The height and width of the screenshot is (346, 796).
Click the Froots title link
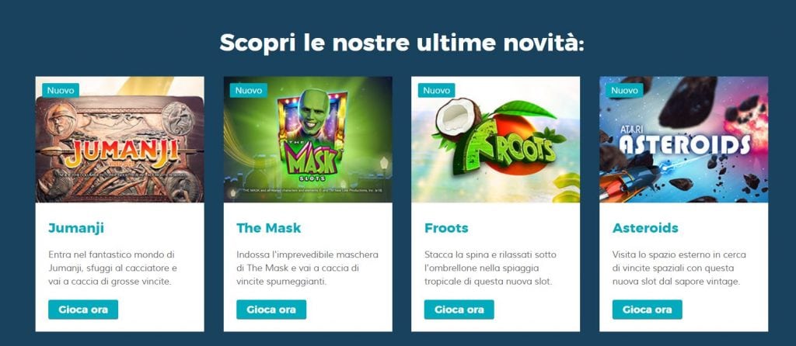tap(446, 228)
